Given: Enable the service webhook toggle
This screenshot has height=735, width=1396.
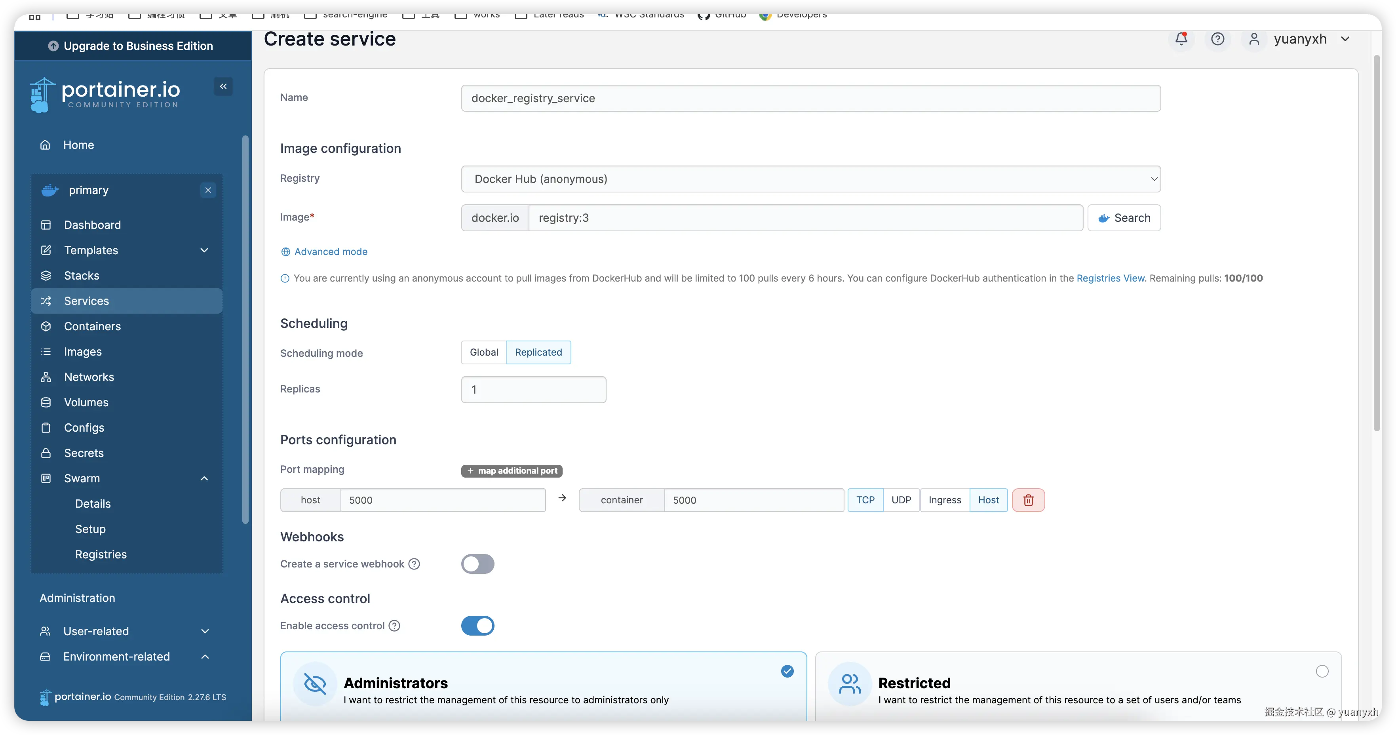Looking at the screenshot, I should point(477,564).
